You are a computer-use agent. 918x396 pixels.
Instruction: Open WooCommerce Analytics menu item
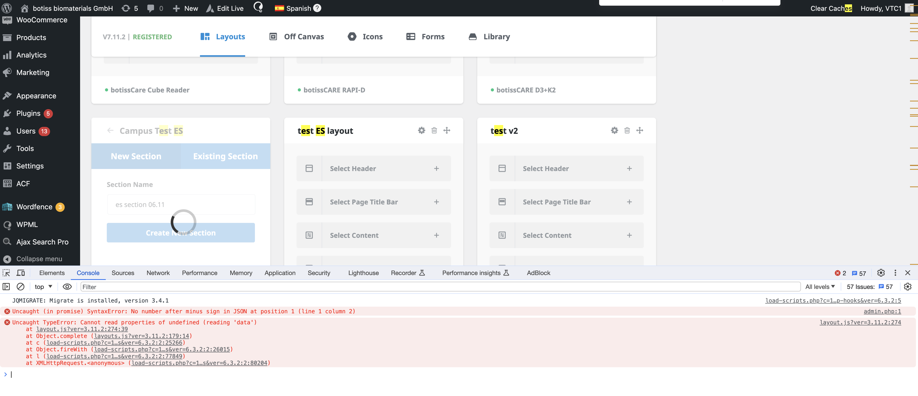[x=31, y=55]
